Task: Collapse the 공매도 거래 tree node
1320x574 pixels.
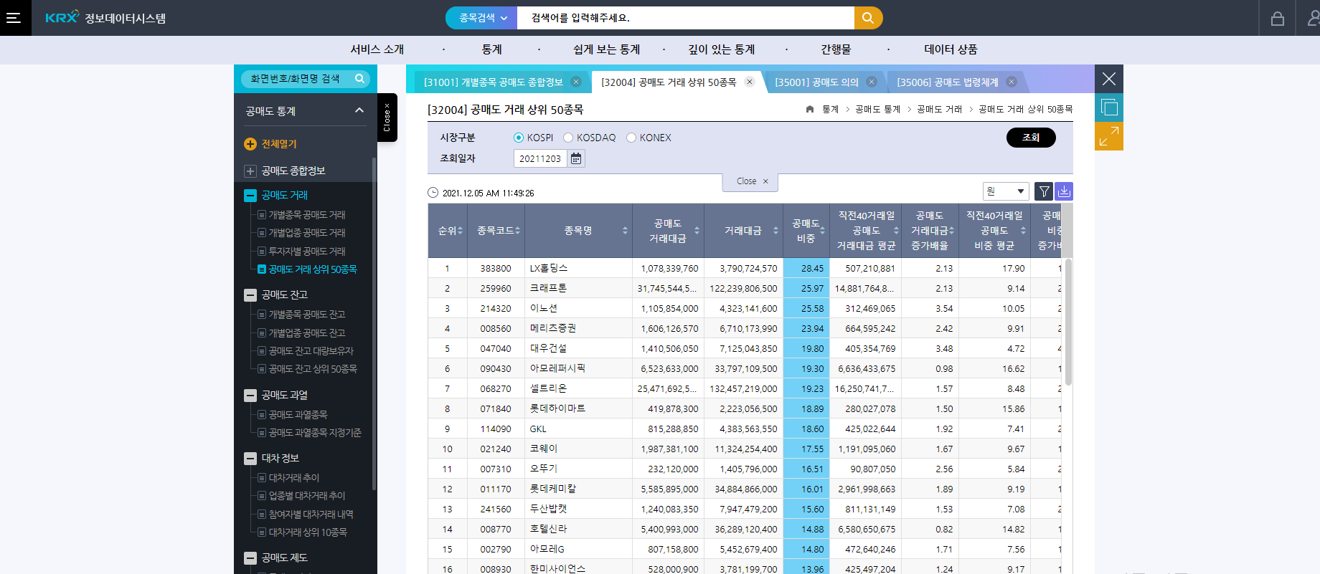Action: tap(250, 196)
